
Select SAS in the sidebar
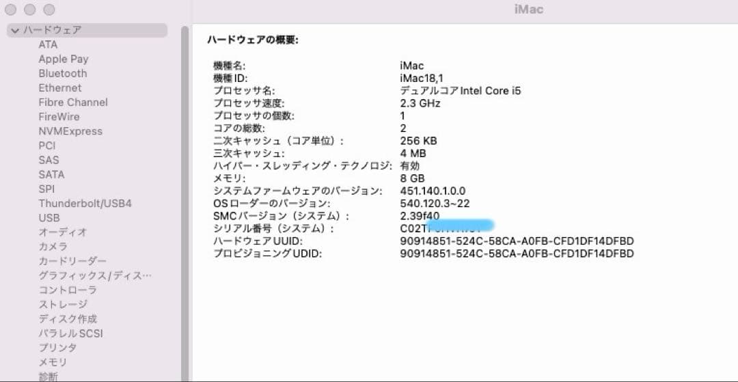(49, 160)
